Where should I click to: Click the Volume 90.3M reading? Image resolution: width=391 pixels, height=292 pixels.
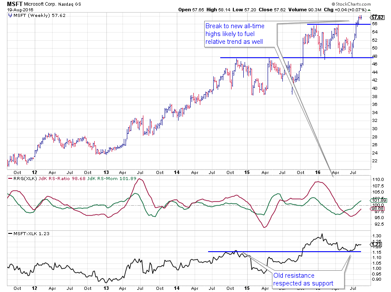pyautogui.click(x=305, y=10)
